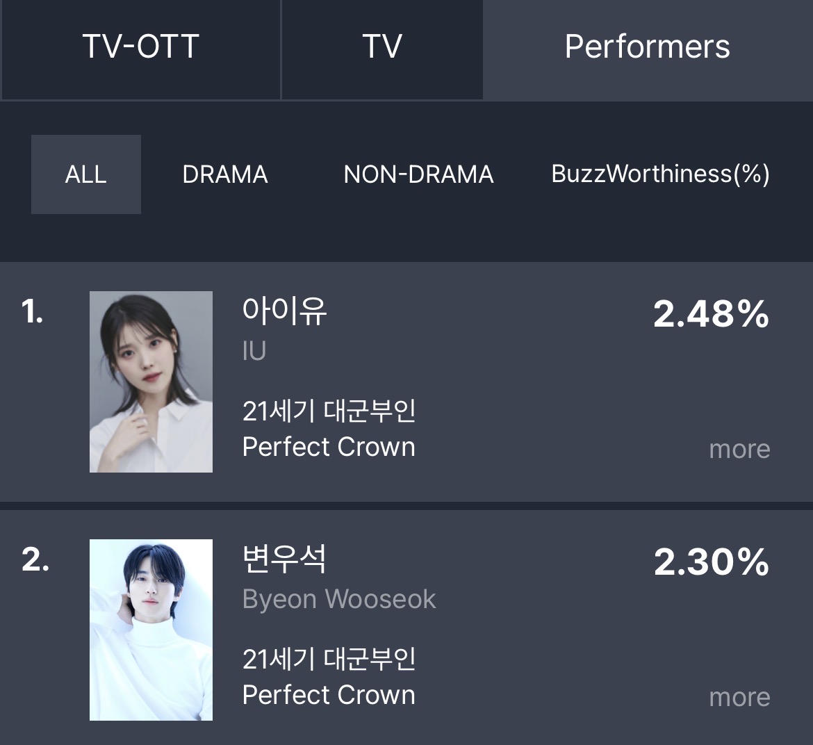Filter by NON-DRAMA category
This screenshot has height=745, width=813.
(x=418, y=174)
